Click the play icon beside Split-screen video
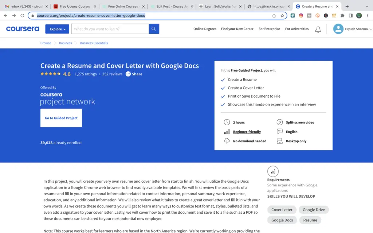 279,122
